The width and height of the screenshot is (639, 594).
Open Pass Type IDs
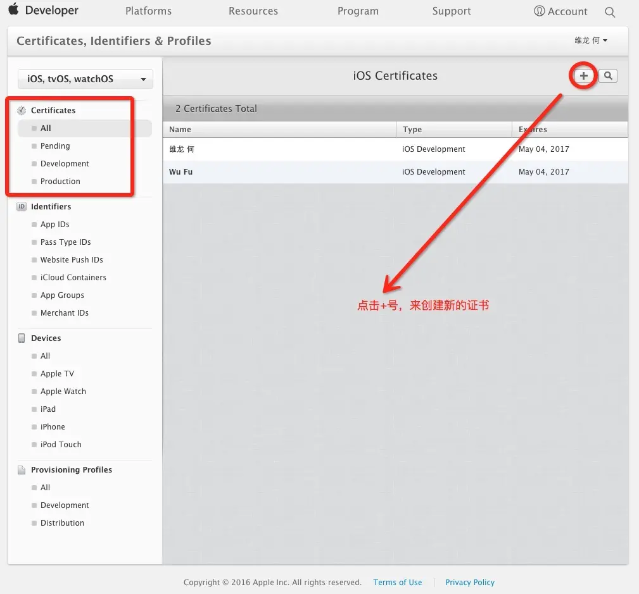[x=66, y=242]
